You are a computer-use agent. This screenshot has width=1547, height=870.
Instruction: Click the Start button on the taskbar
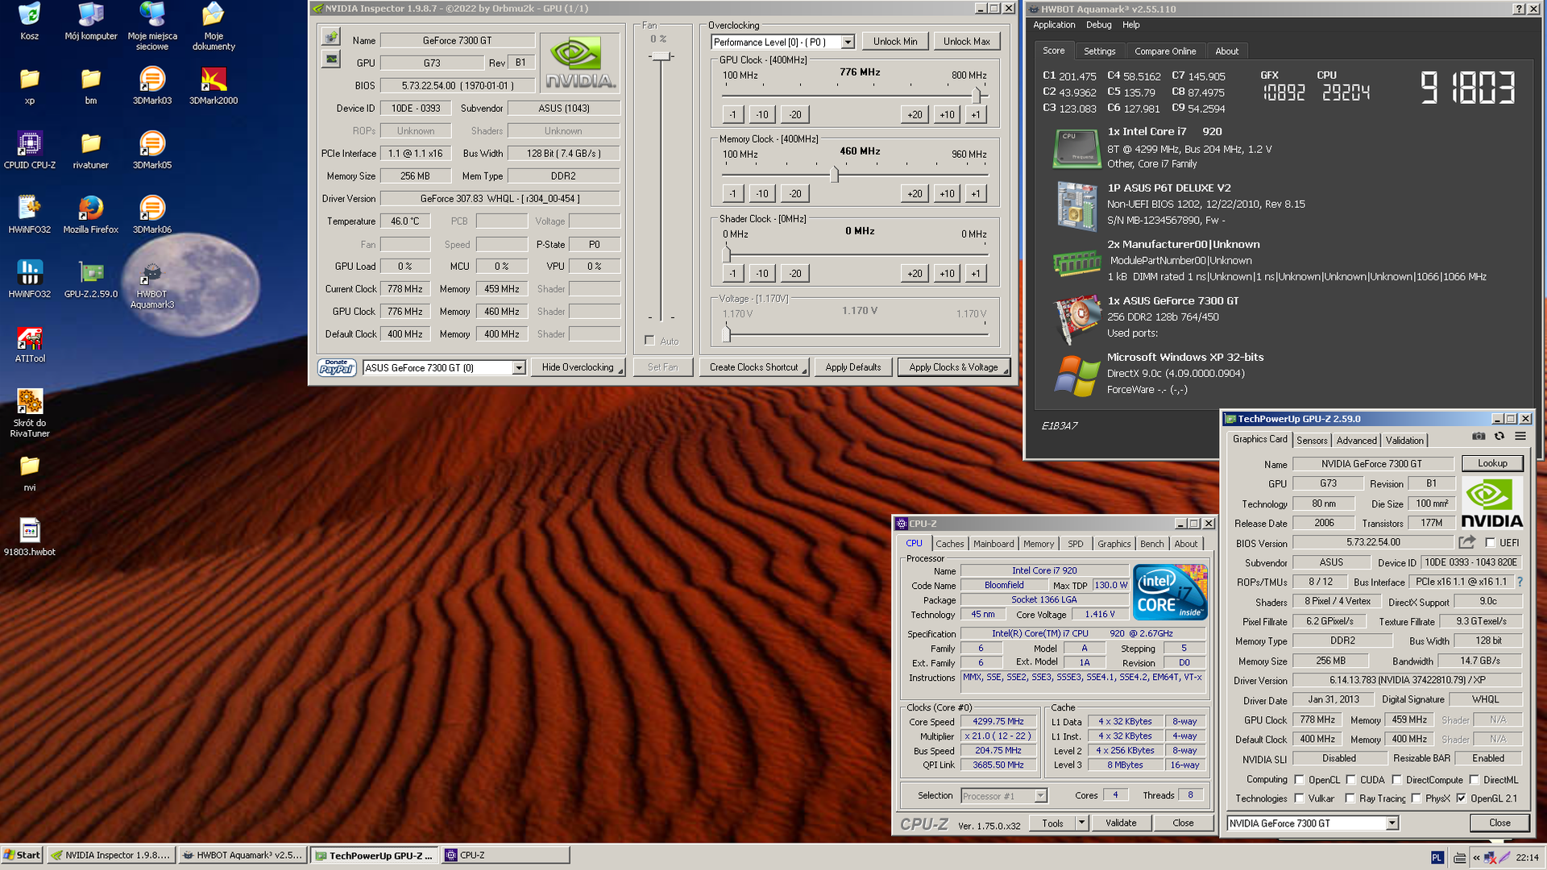(22, 855)
